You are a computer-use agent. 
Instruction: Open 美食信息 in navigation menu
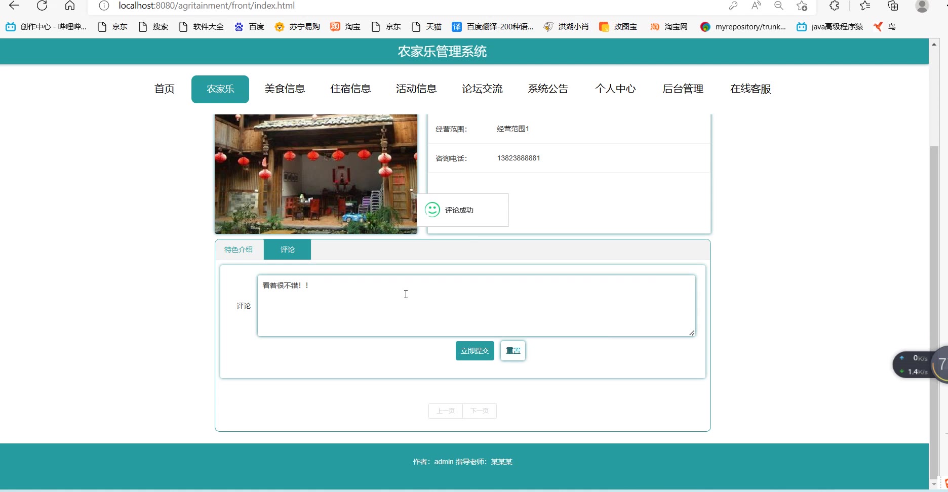pos(285,89)
